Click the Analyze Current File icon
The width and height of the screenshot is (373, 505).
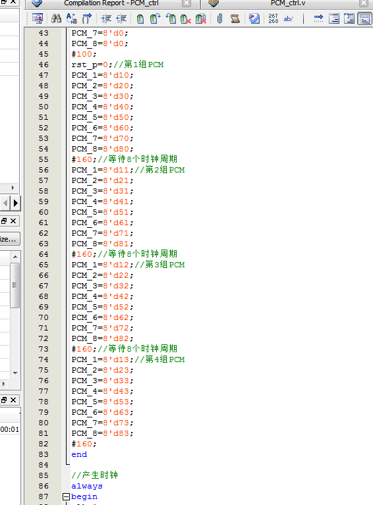(x=254, y=18)
